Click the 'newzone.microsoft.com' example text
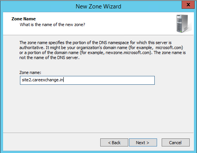This screenshot has height=153, width=197. [x=127, y=53]
